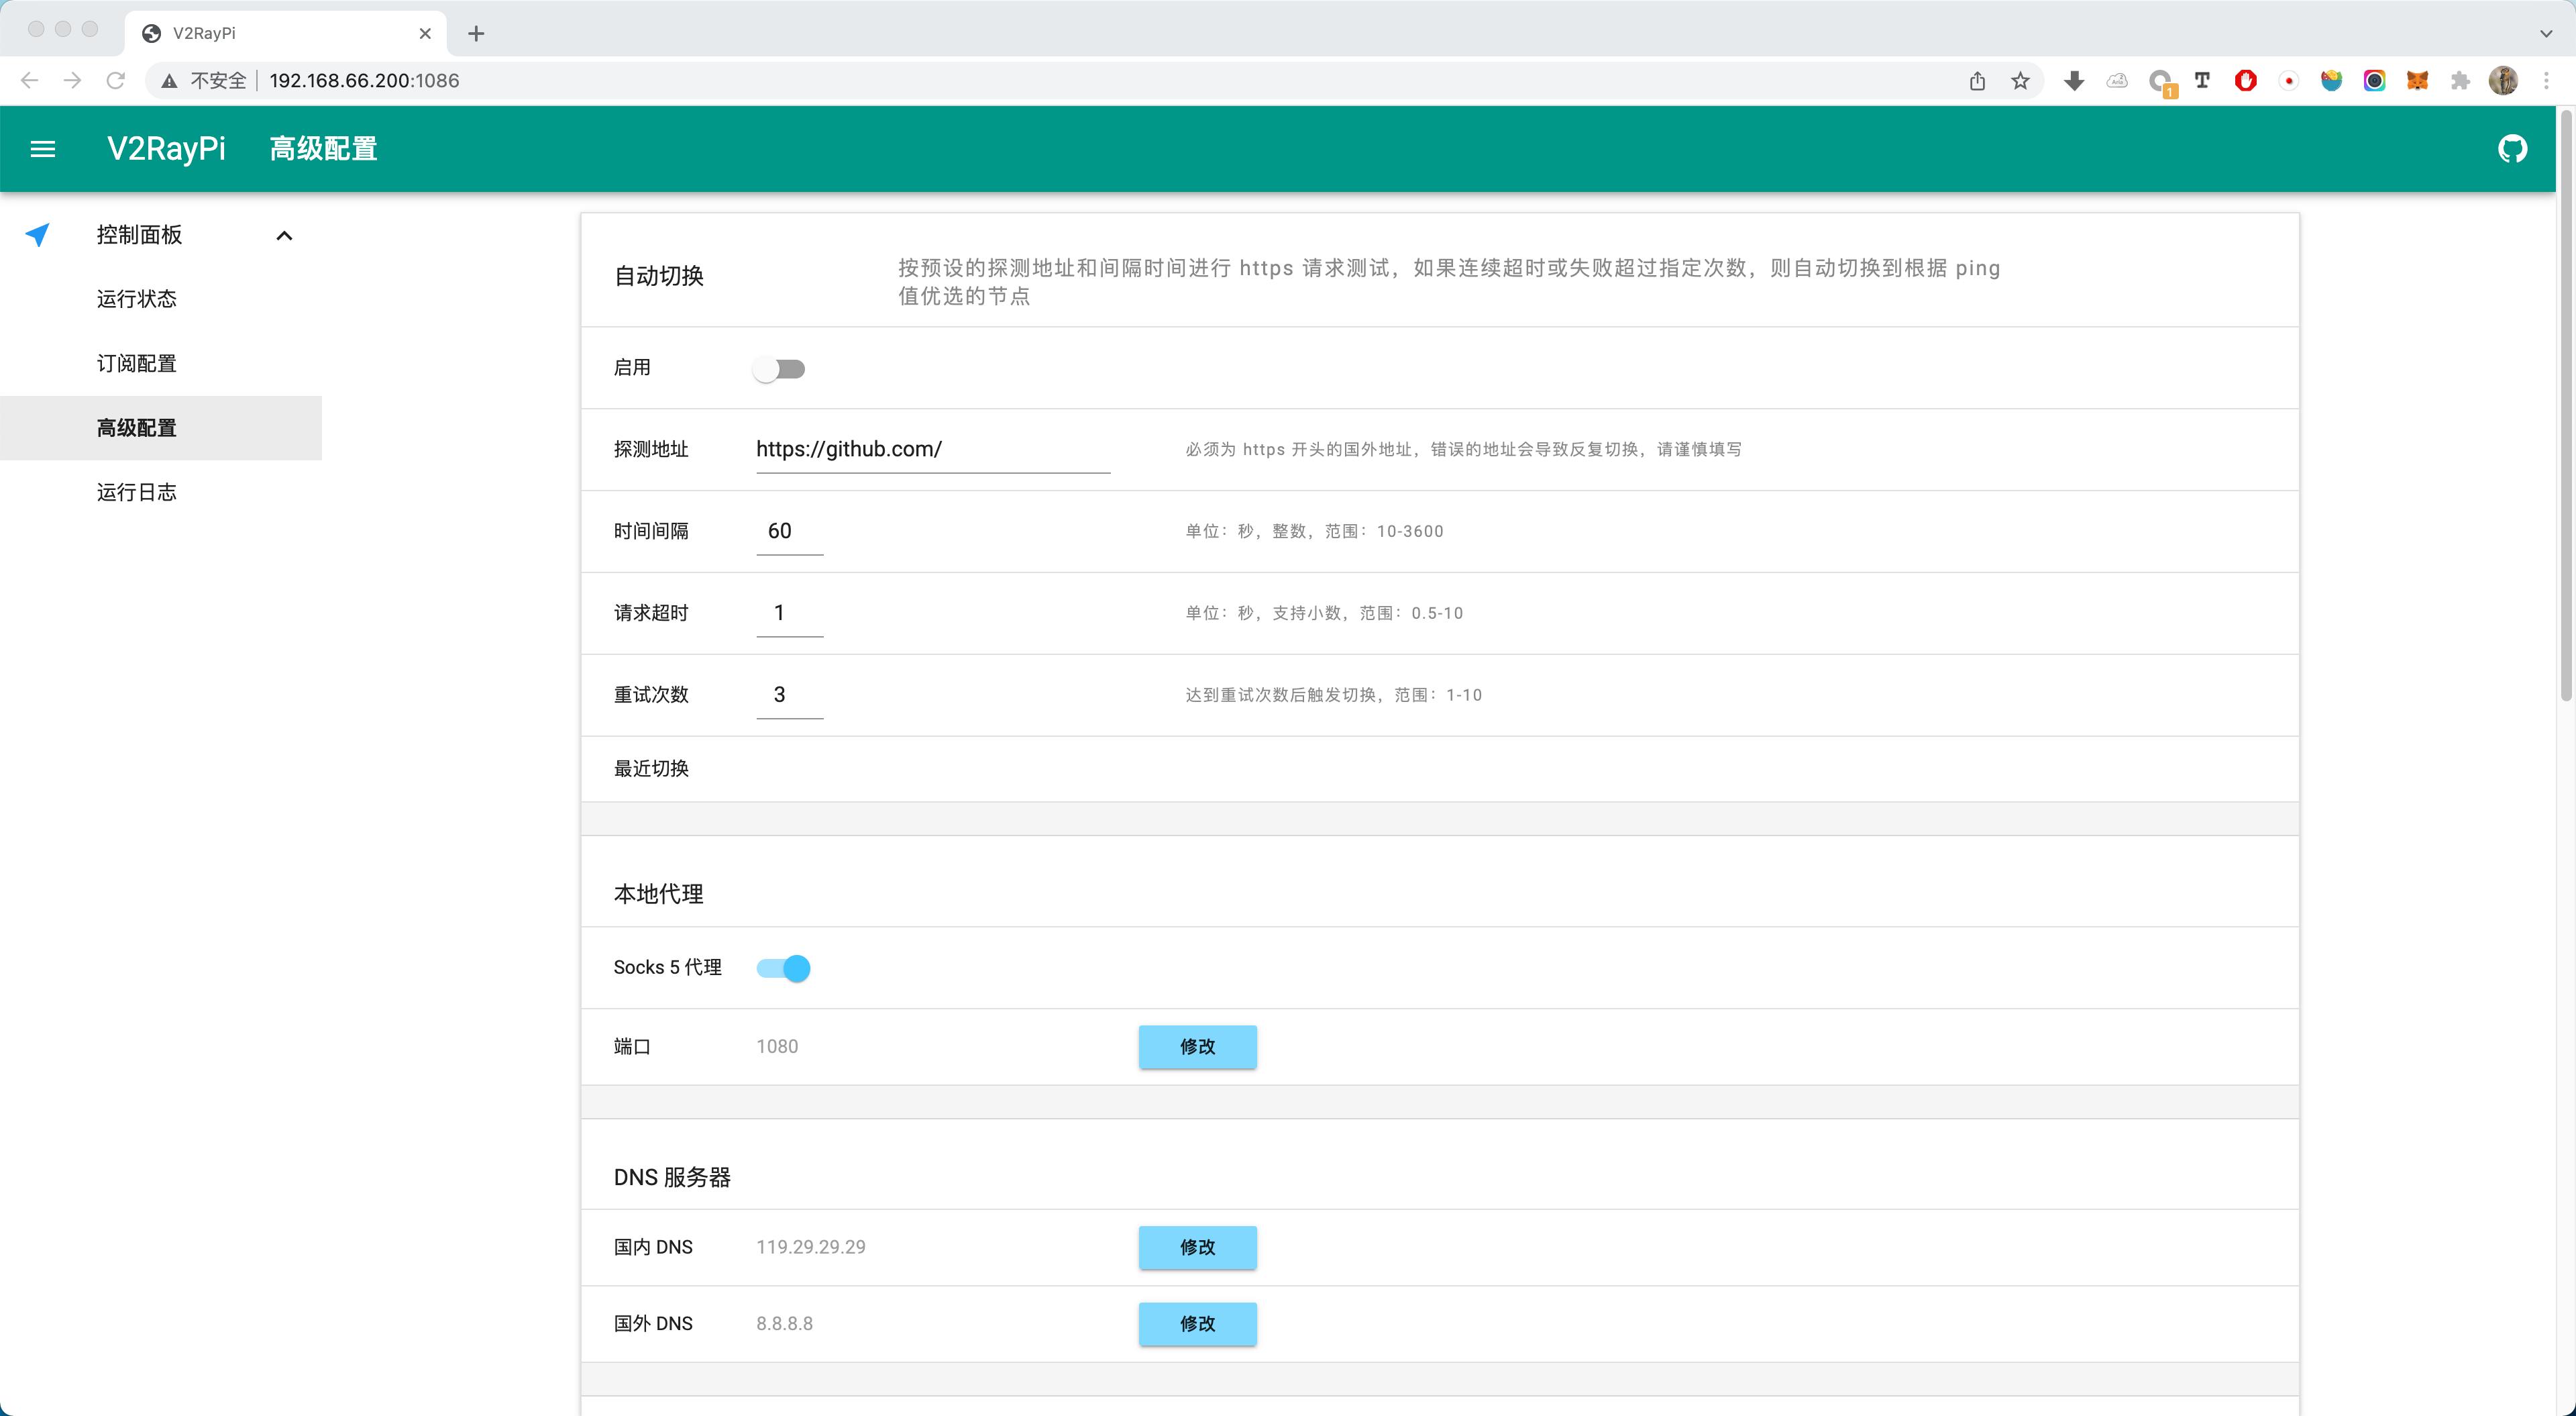Bookmark this page with the star icon
Image resolution: width=2576 pixels, height=1416 pixels.
(2020, 81)
